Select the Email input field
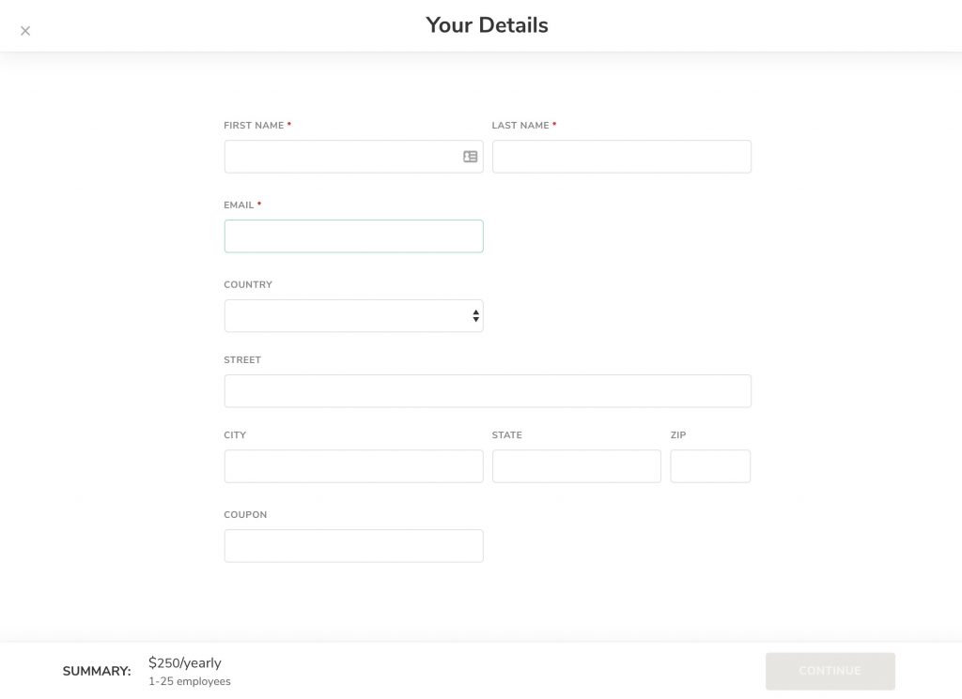The width and height of the screenshot is (962, 699). [353, 236]
